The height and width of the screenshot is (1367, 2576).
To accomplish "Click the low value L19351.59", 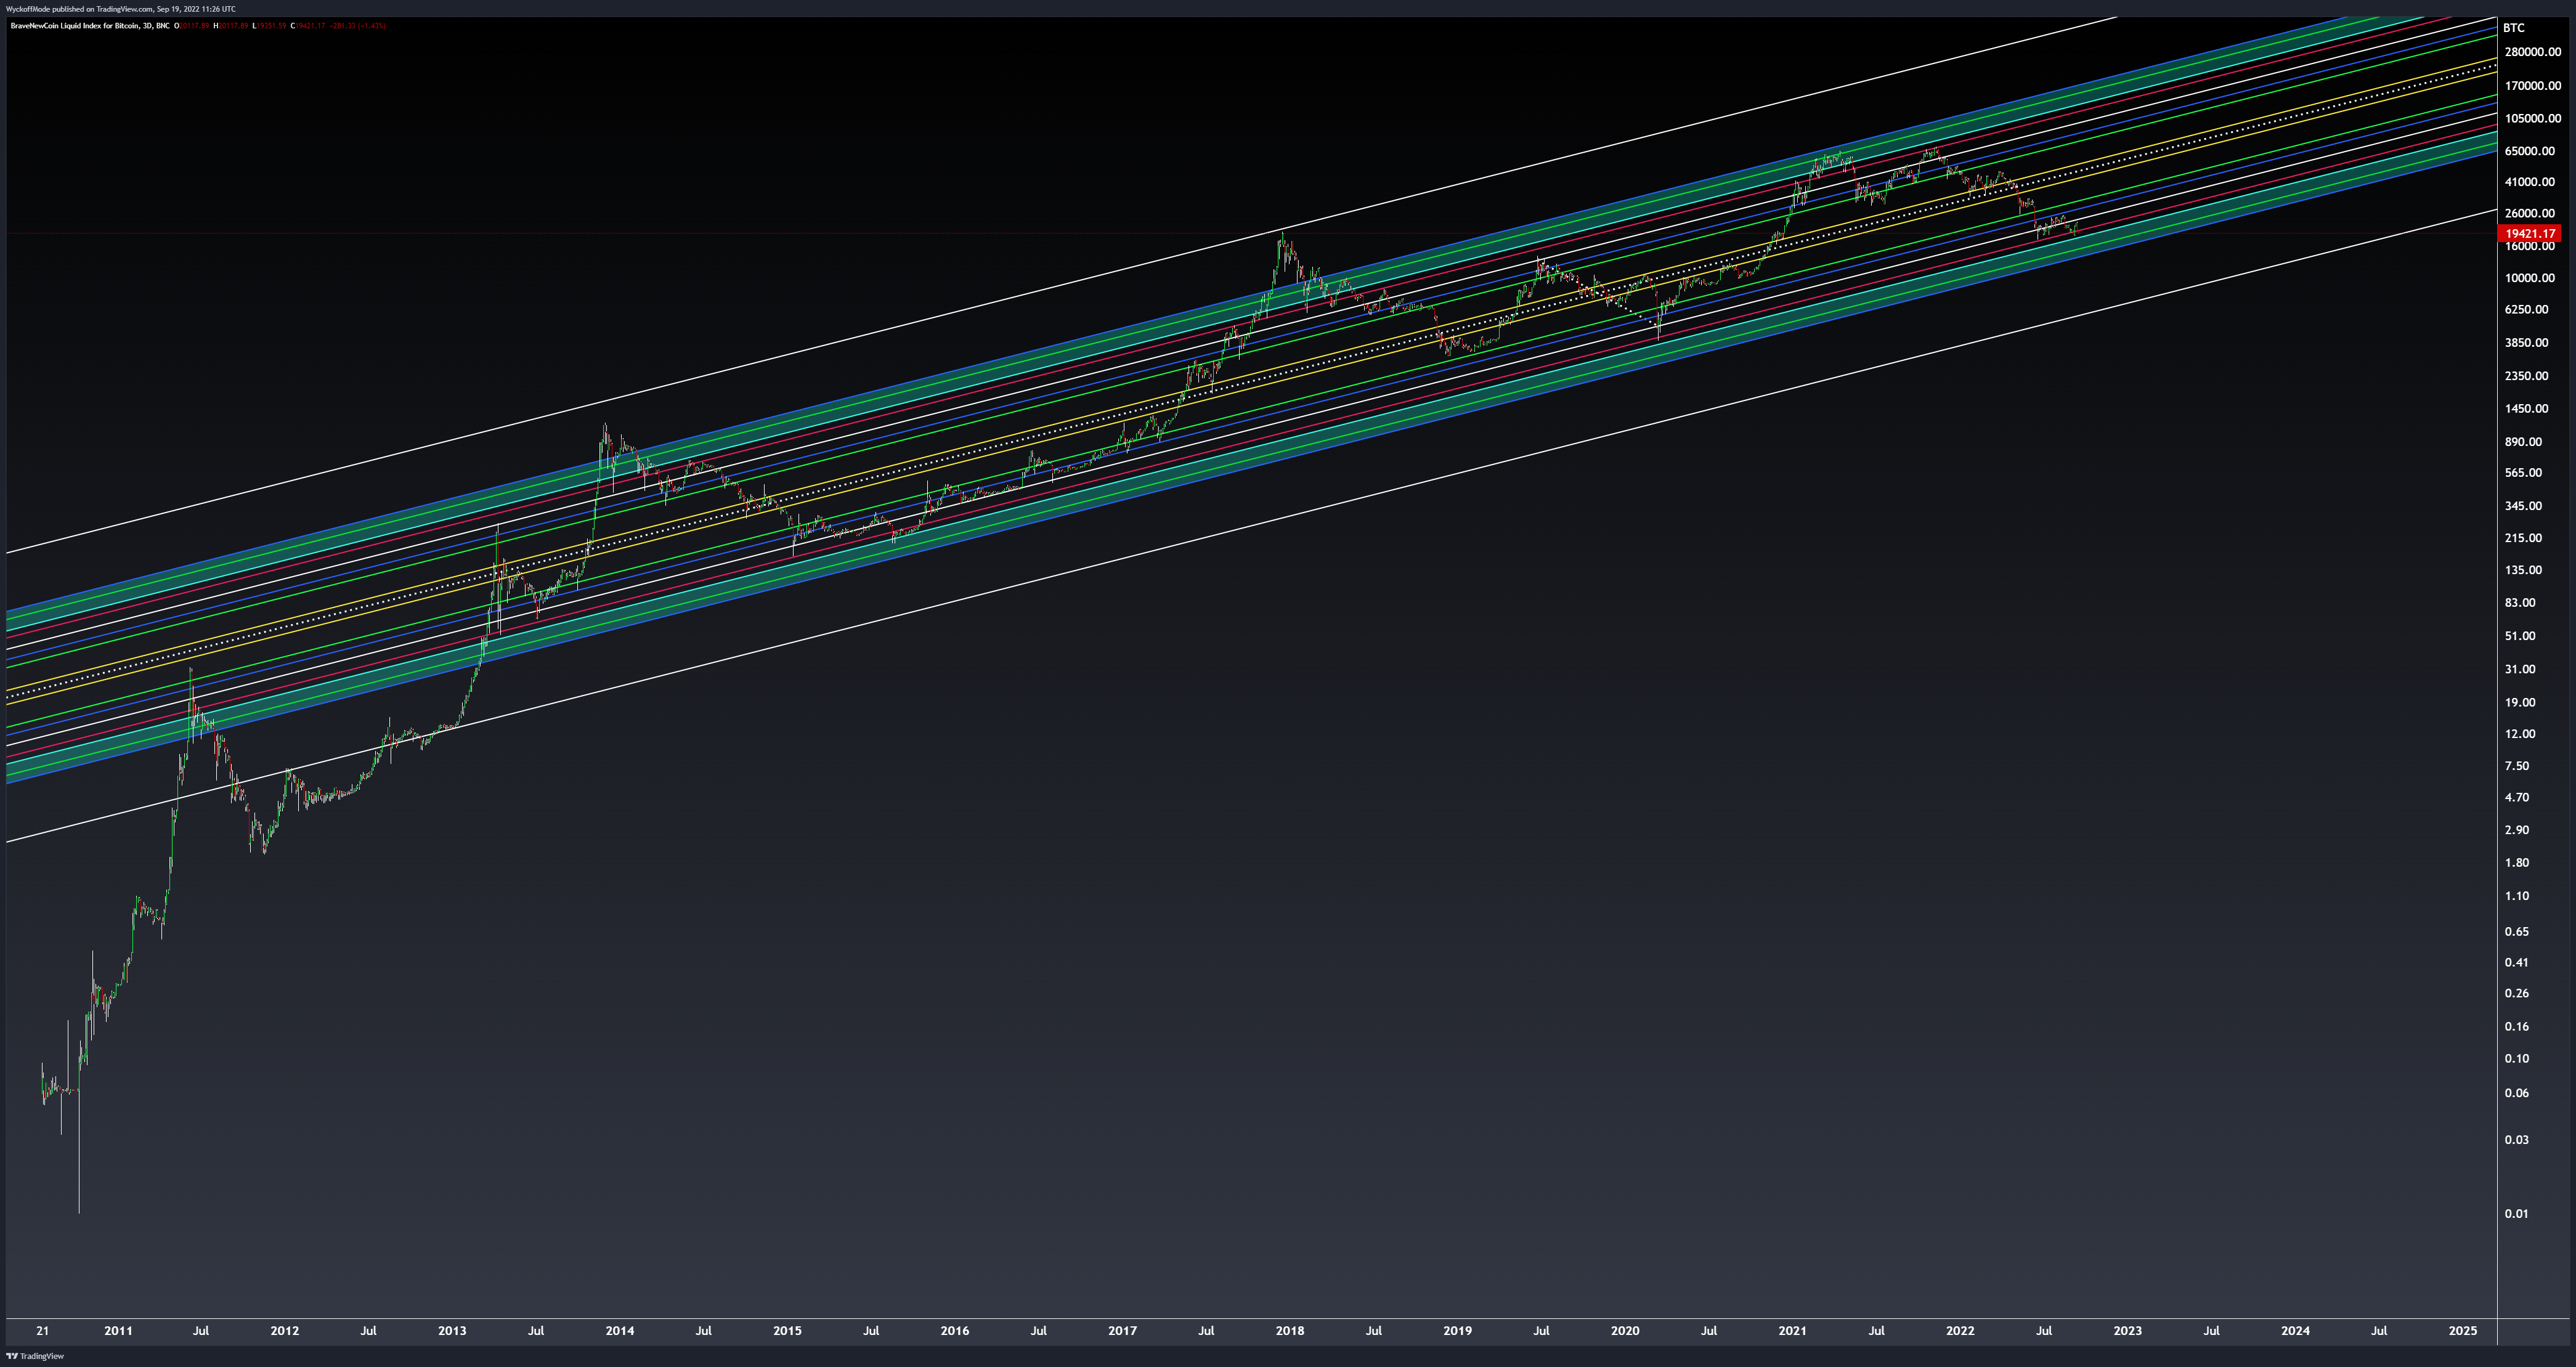I will [x=269, y=26].
